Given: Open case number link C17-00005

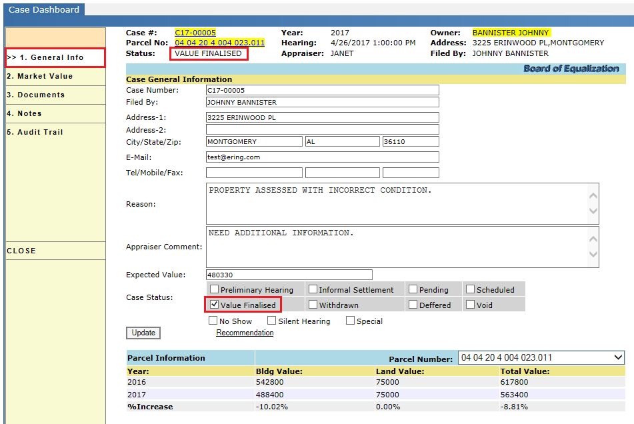Looking at the screenshot, I should pos(195,33).
